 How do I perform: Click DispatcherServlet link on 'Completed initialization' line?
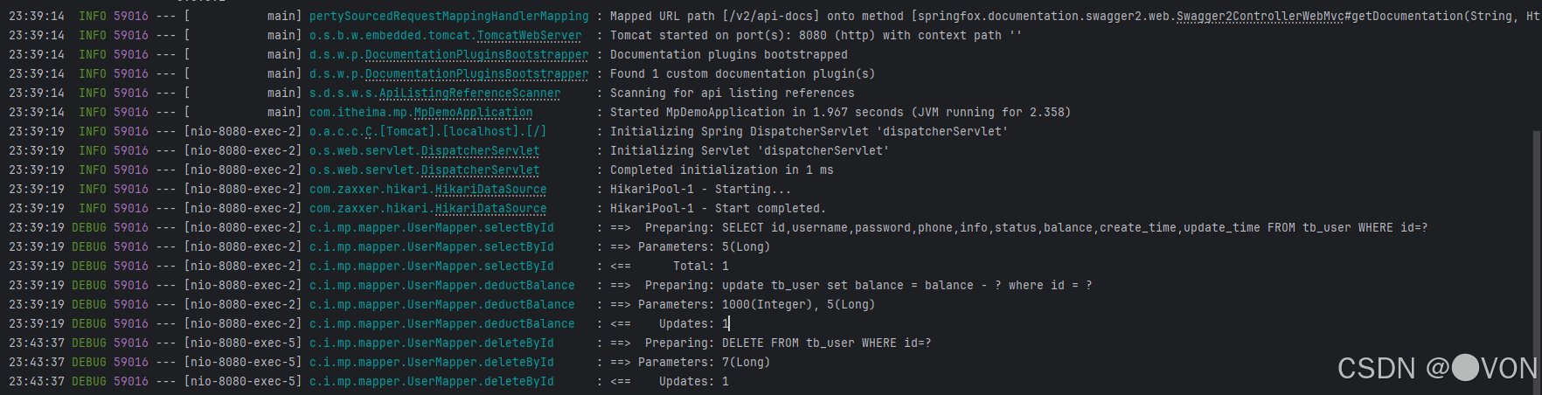click(x=480, y=170)
